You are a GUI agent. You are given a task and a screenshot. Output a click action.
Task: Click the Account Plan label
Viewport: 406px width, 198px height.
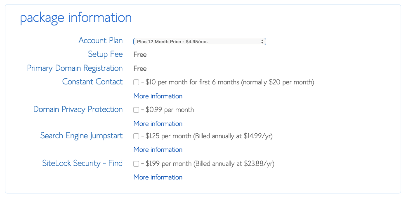[100, 41]
